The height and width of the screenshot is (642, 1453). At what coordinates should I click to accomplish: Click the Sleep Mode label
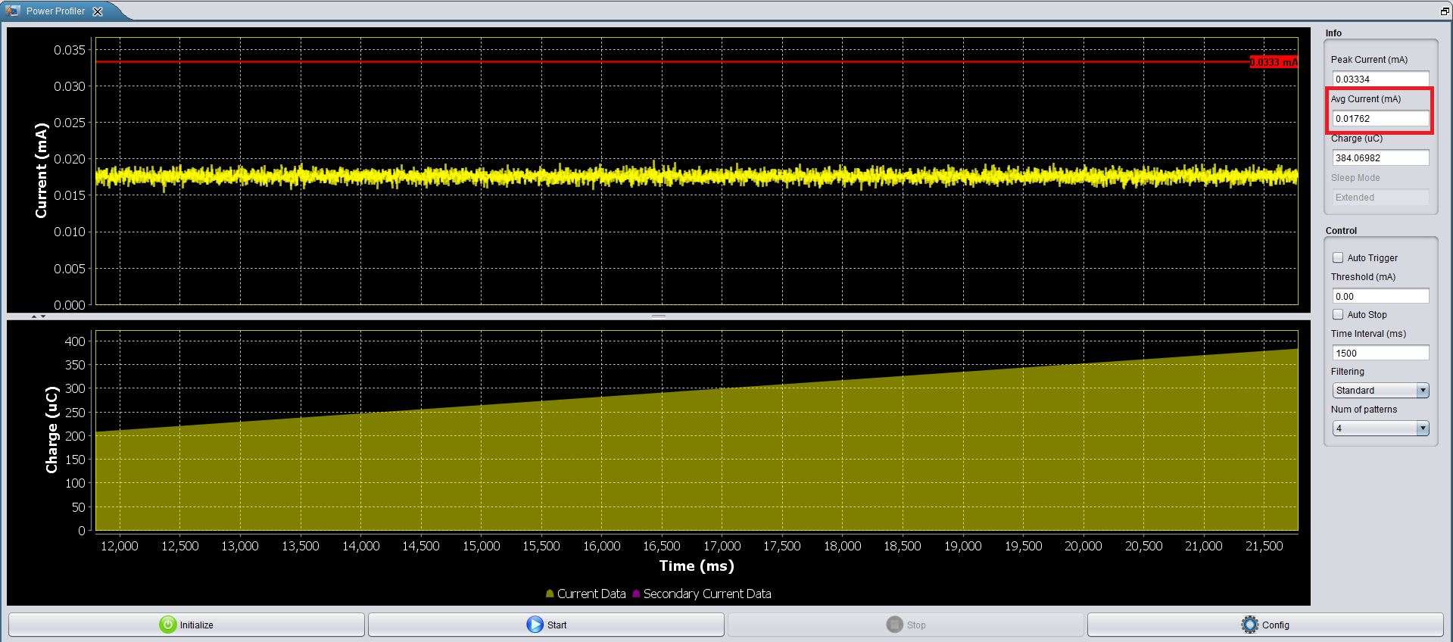pos(1355,178)
